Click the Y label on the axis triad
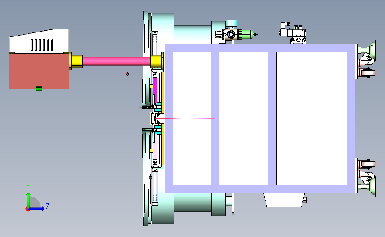The height and width of the screenshot is (237, 385). point(28,187)
